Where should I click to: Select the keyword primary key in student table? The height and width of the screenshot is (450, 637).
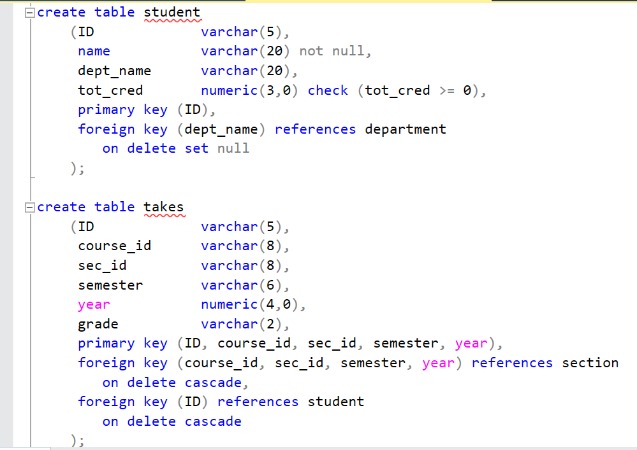(x=122, y=109)
